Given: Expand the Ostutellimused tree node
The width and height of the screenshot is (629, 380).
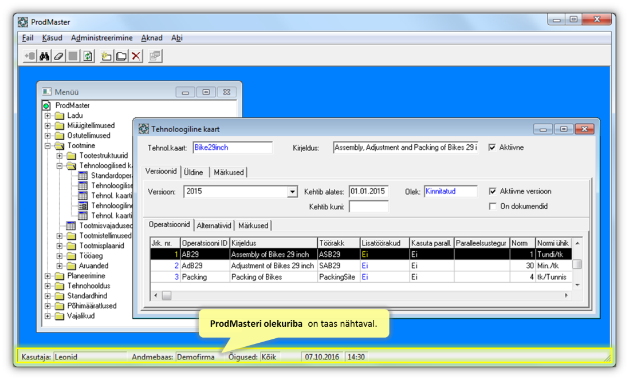Looking at the screenshot, I should (48, 136).
